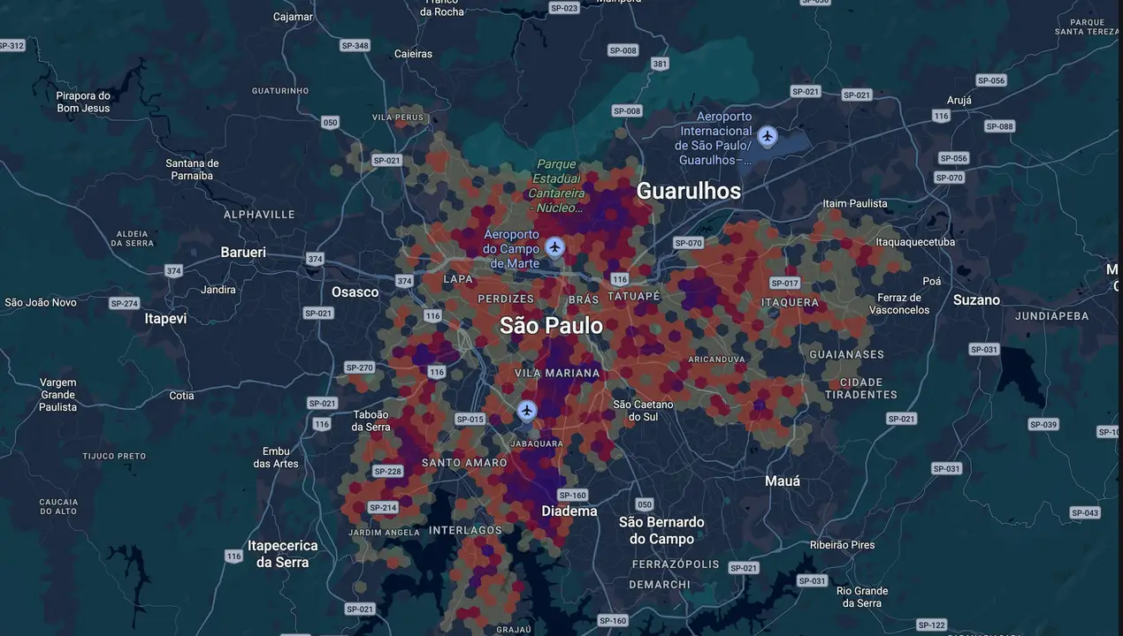Select the Campo de Marte airport plane icon

(x=554, y=246)
